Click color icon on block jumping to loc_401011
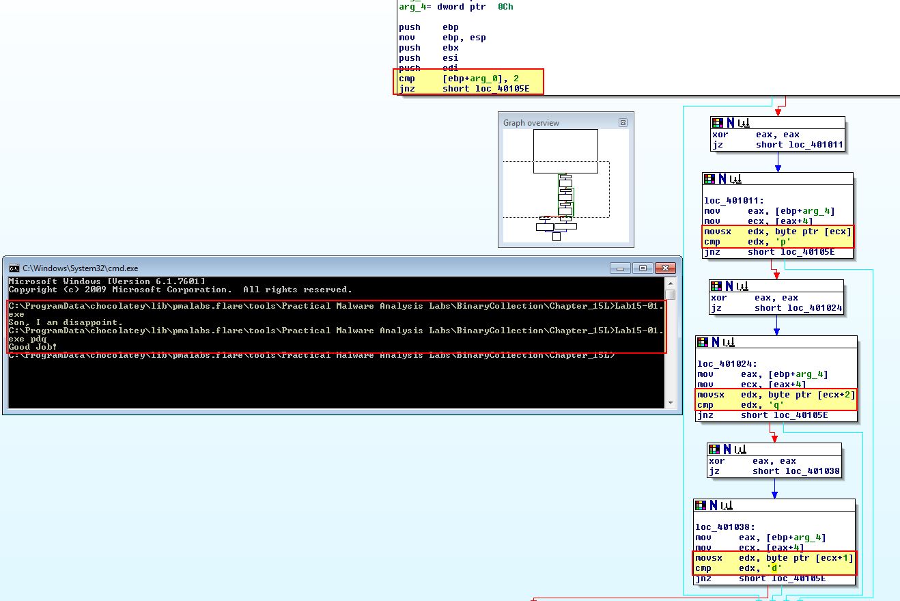 coord(717,123)
